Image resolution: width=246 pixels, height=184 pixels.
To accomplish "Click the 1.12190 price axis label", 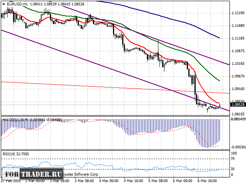I will [x=238, y=13].
